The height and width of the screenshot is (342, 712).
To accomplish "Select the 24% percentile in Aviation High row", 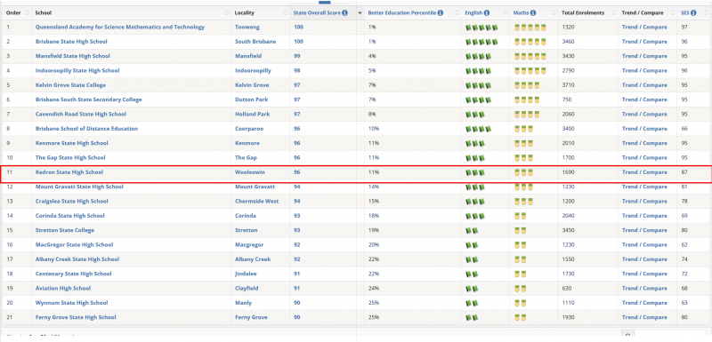I will [374, 288].
